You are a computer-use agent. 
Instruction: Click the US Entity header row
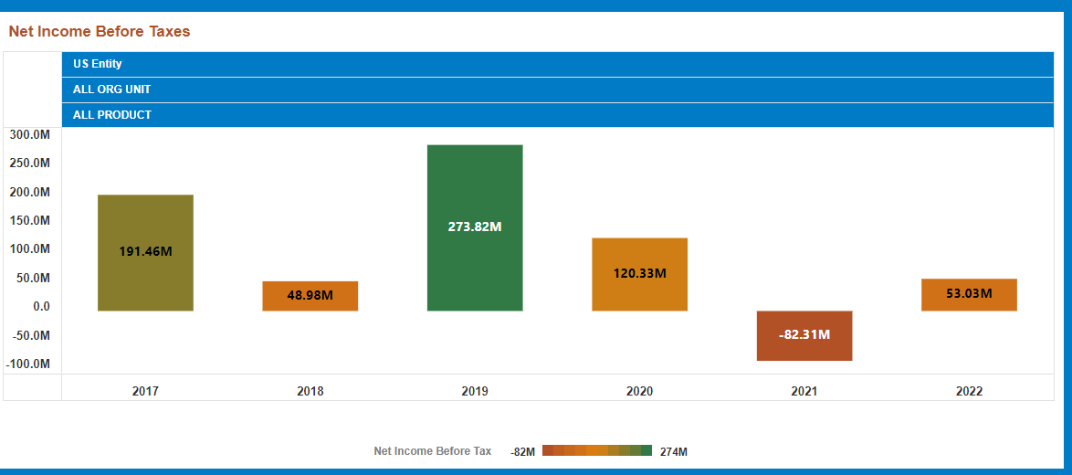(558, 64)
